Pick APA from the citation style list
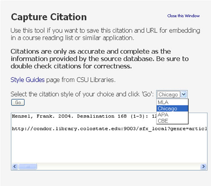 pos(172,115)
